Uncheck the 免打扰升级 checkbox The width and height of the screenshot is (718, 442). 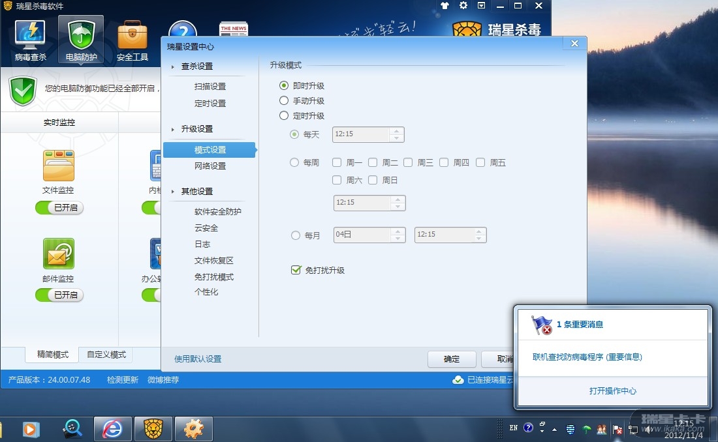[296, 270]
